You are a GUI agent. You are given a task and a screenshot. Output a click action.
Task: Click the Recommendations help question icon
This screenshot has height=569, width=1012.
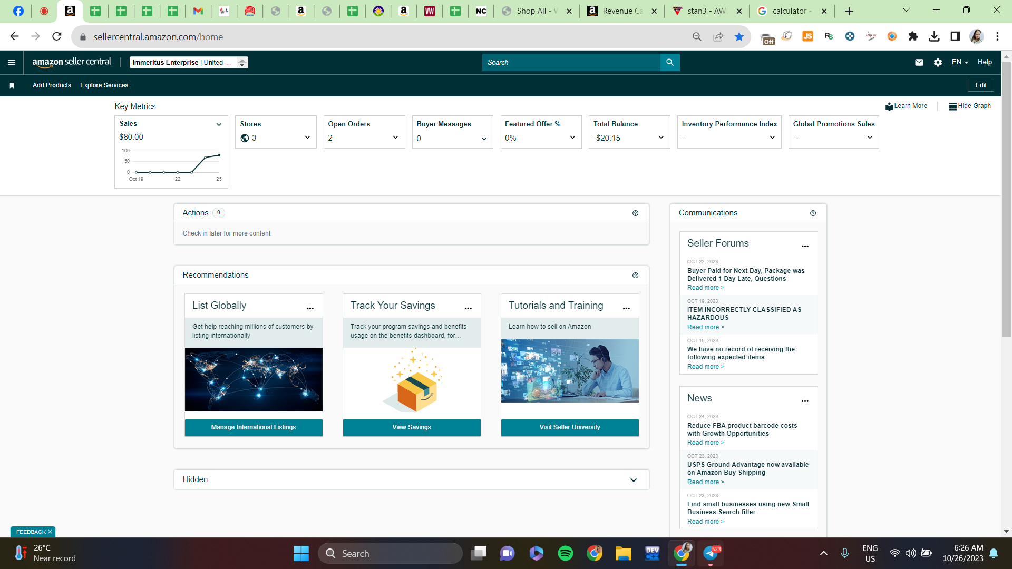[x=635, y=276]
